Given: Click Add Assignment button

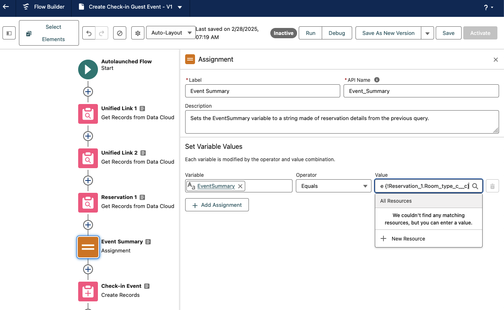Looking at the screenshot, I should coord(217,205).
